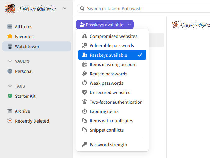Choose the Compromised websites warning icon

coord(85,36)
